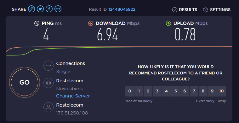Share result on Twitter
This screenshot has width=239, height=123.
[x=40, y=9]
